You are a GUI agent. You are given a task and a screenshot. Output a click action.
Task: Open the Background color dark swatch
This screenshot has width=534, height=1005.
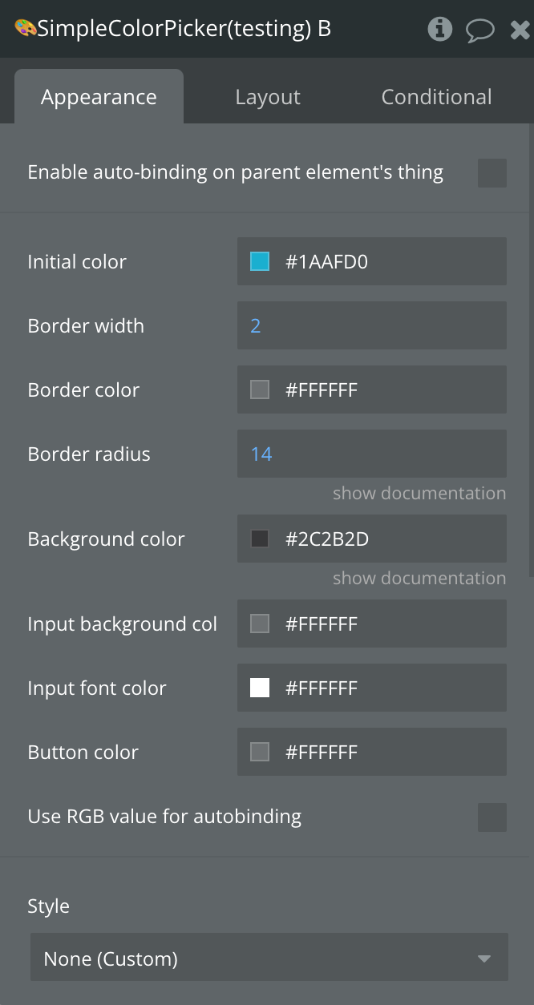[260, 539]
